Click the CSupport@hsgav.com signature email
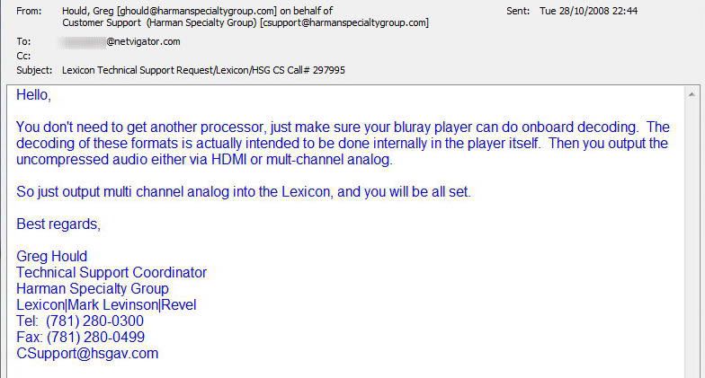 (x=87, y=354)
